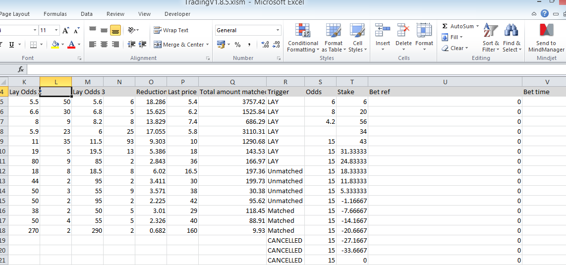The height and width of the screenshot is (265, 566).
Task: Apply the yellow Fill Color swatch
Action: pyautogui.click(x=56, y=45)
